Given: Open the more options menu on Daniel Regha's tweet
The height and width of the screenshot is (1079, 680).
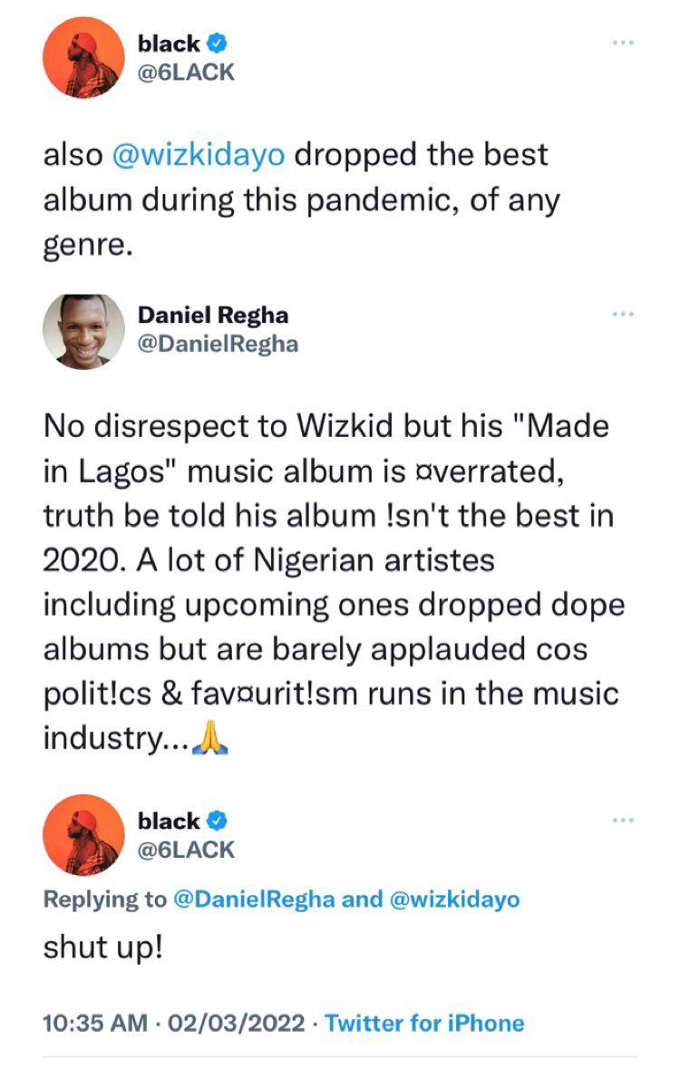Looking at the screenshot, I should 623,313.
